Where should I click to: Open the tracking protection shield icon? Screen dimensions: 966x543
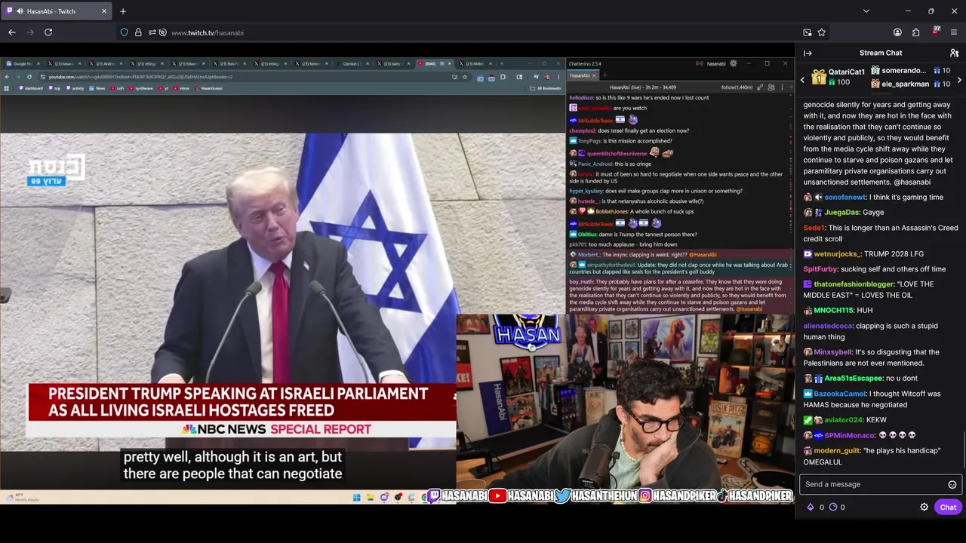coord(124,32)
